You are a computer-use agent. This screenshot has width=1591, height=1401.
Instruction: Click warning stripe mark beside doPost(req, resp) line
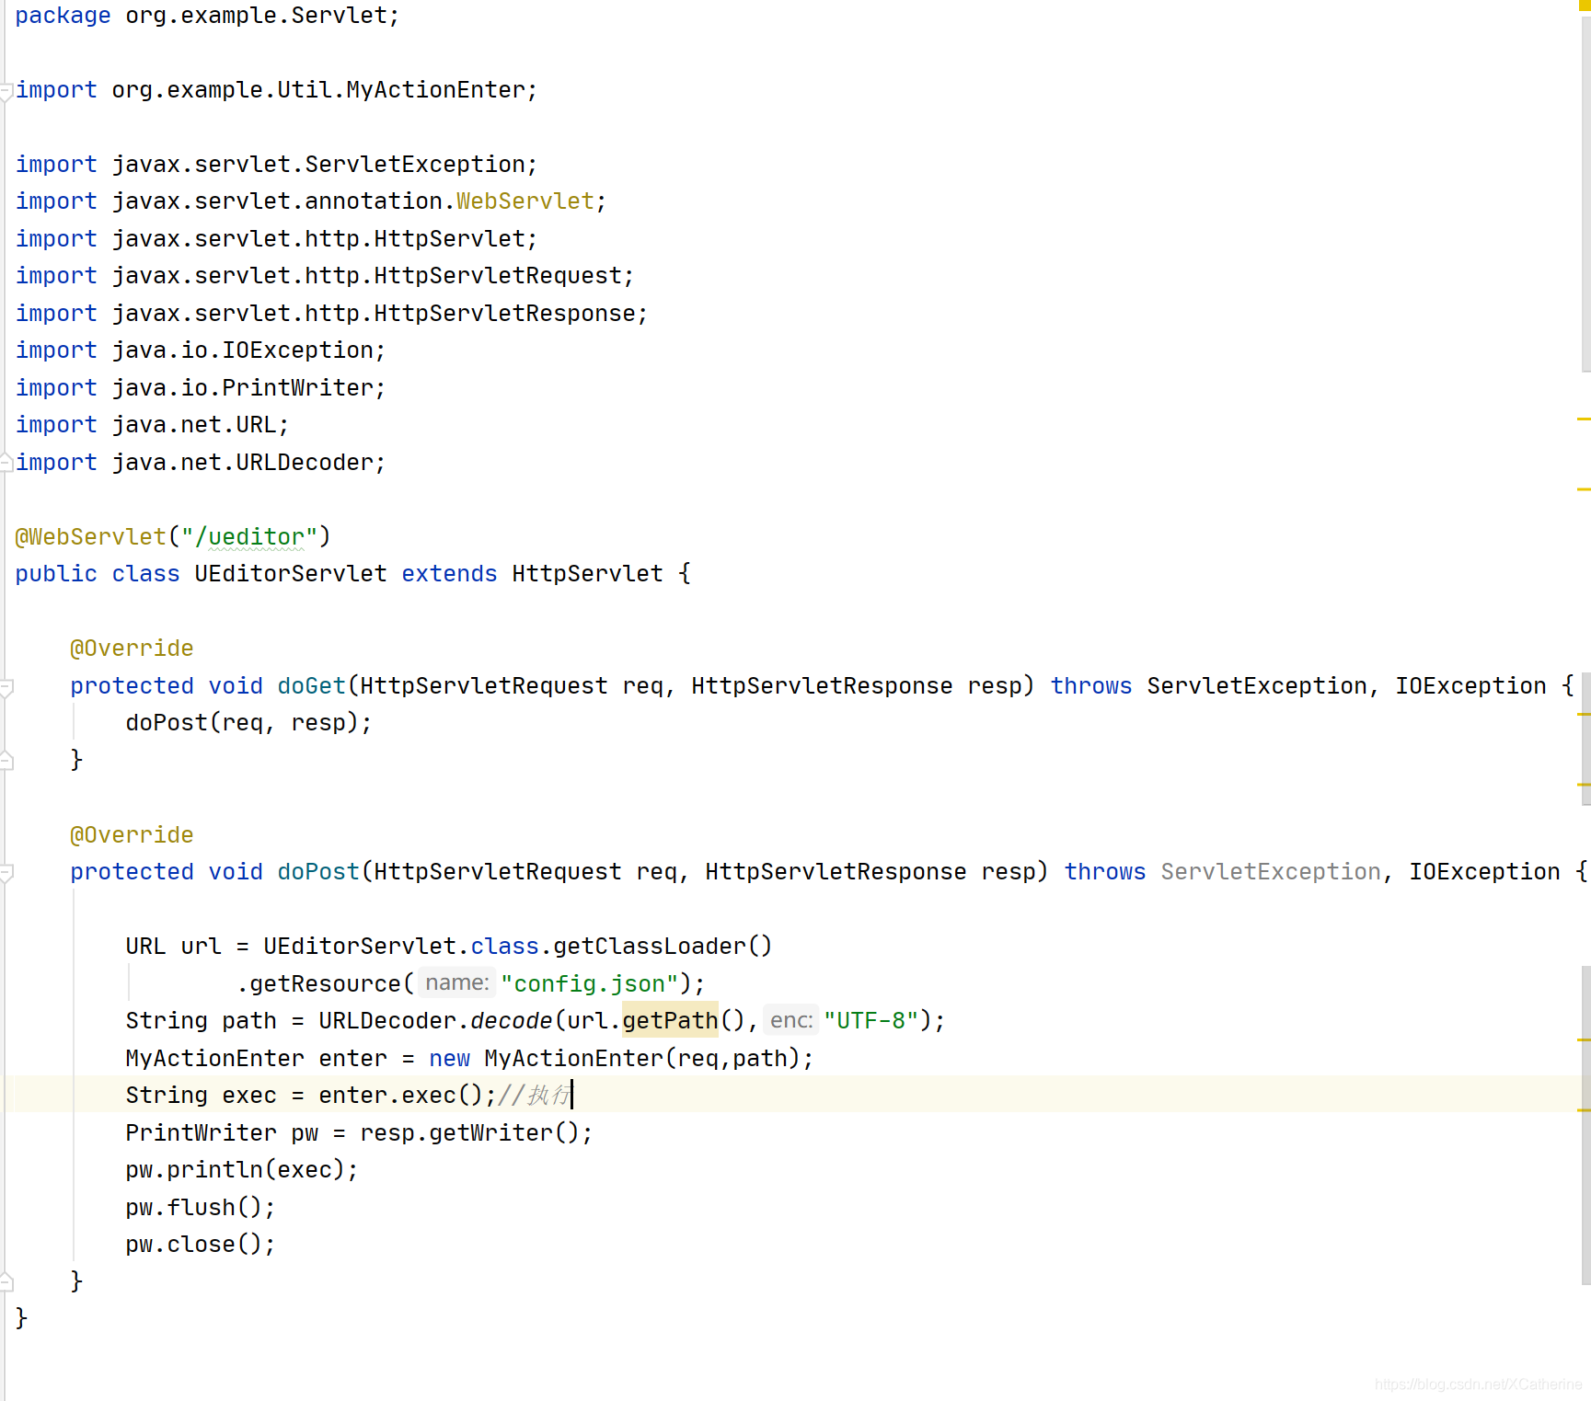click(1584, 714)
